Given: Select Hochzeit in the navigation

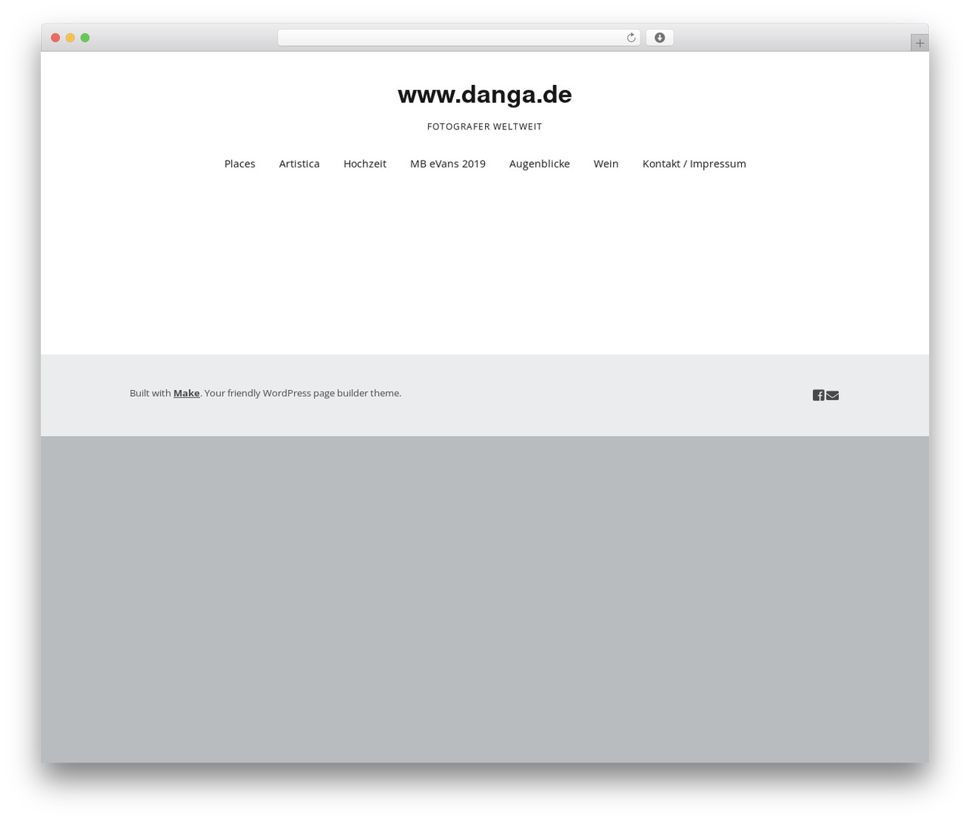Looking at the screenshot, I should click(365, 164).
